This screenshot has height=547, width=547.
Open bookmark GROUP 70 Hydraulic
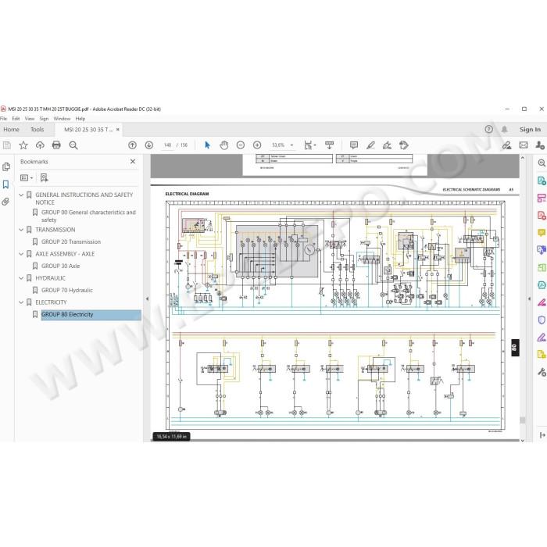coord(67,290)
